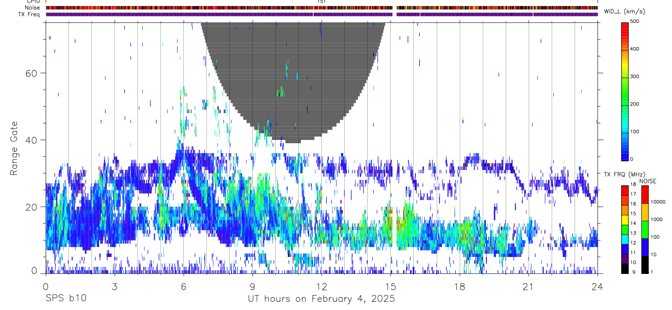Viewport: 672px width, 310px height.
Task: Click the x-axis tick label '3'
Action: (x=114, y=286)
